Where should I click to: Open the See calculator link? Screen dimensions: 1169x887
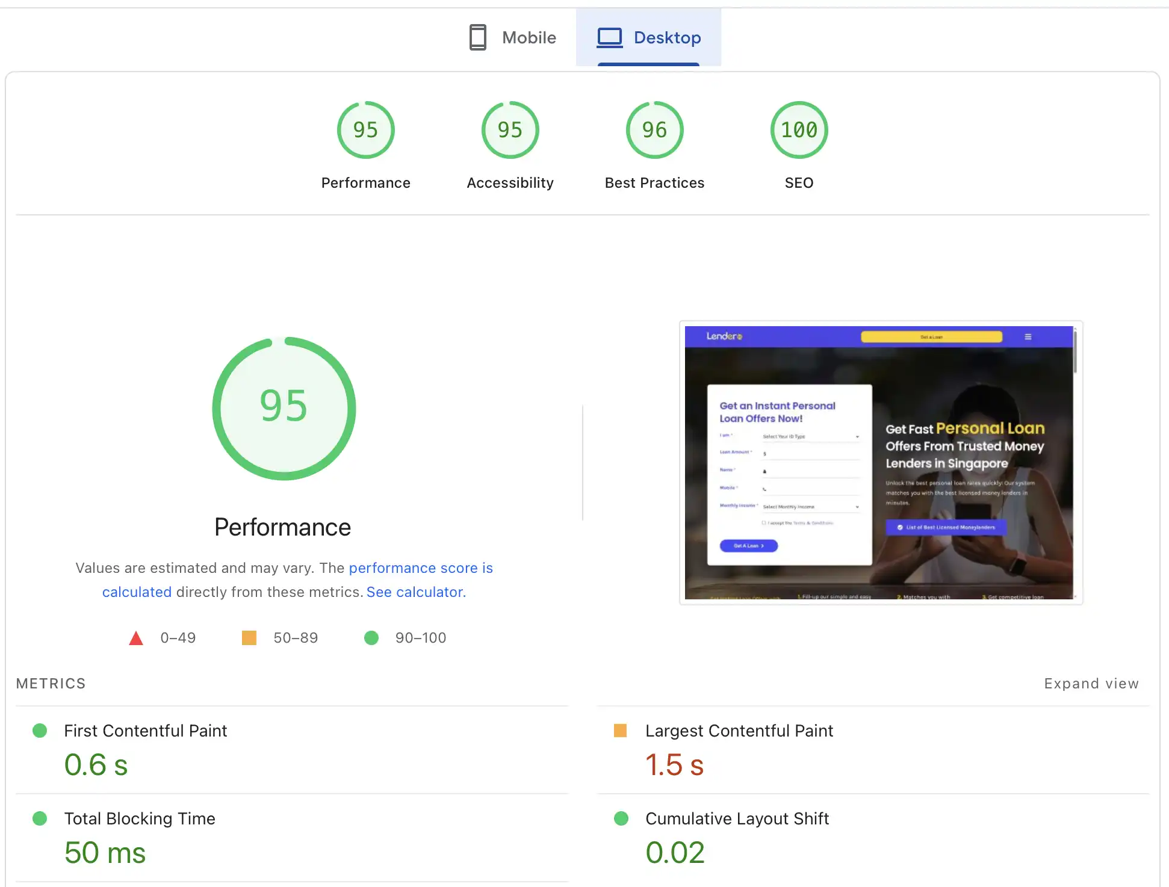pos(416,592)
